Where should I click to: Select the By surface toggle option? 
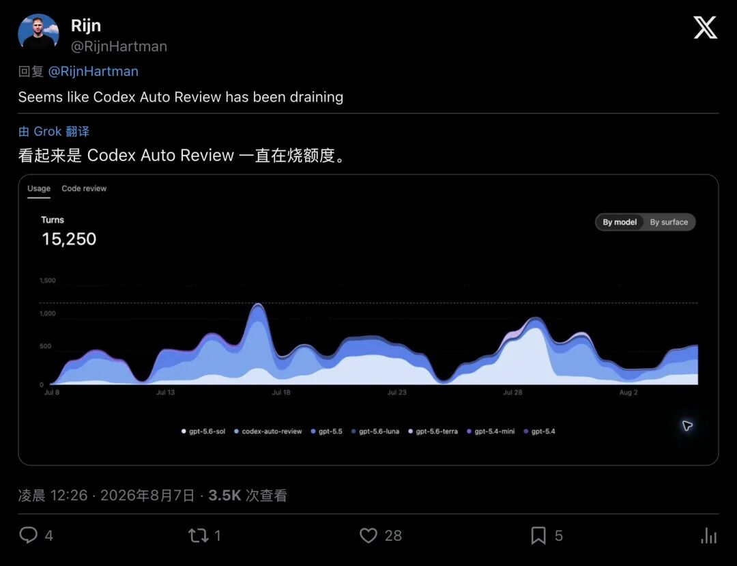669,222
